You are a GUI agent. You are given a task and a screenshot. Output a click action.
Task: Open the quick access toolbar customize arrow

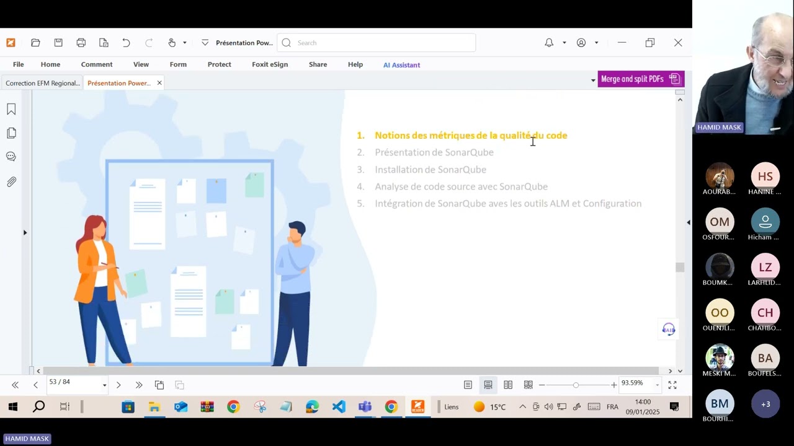coord(205,43)
